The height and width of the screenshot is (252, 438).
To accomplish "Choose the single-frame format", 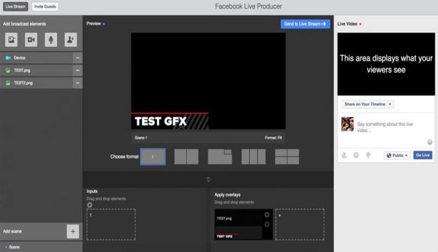I will click(x=153, y=157).
